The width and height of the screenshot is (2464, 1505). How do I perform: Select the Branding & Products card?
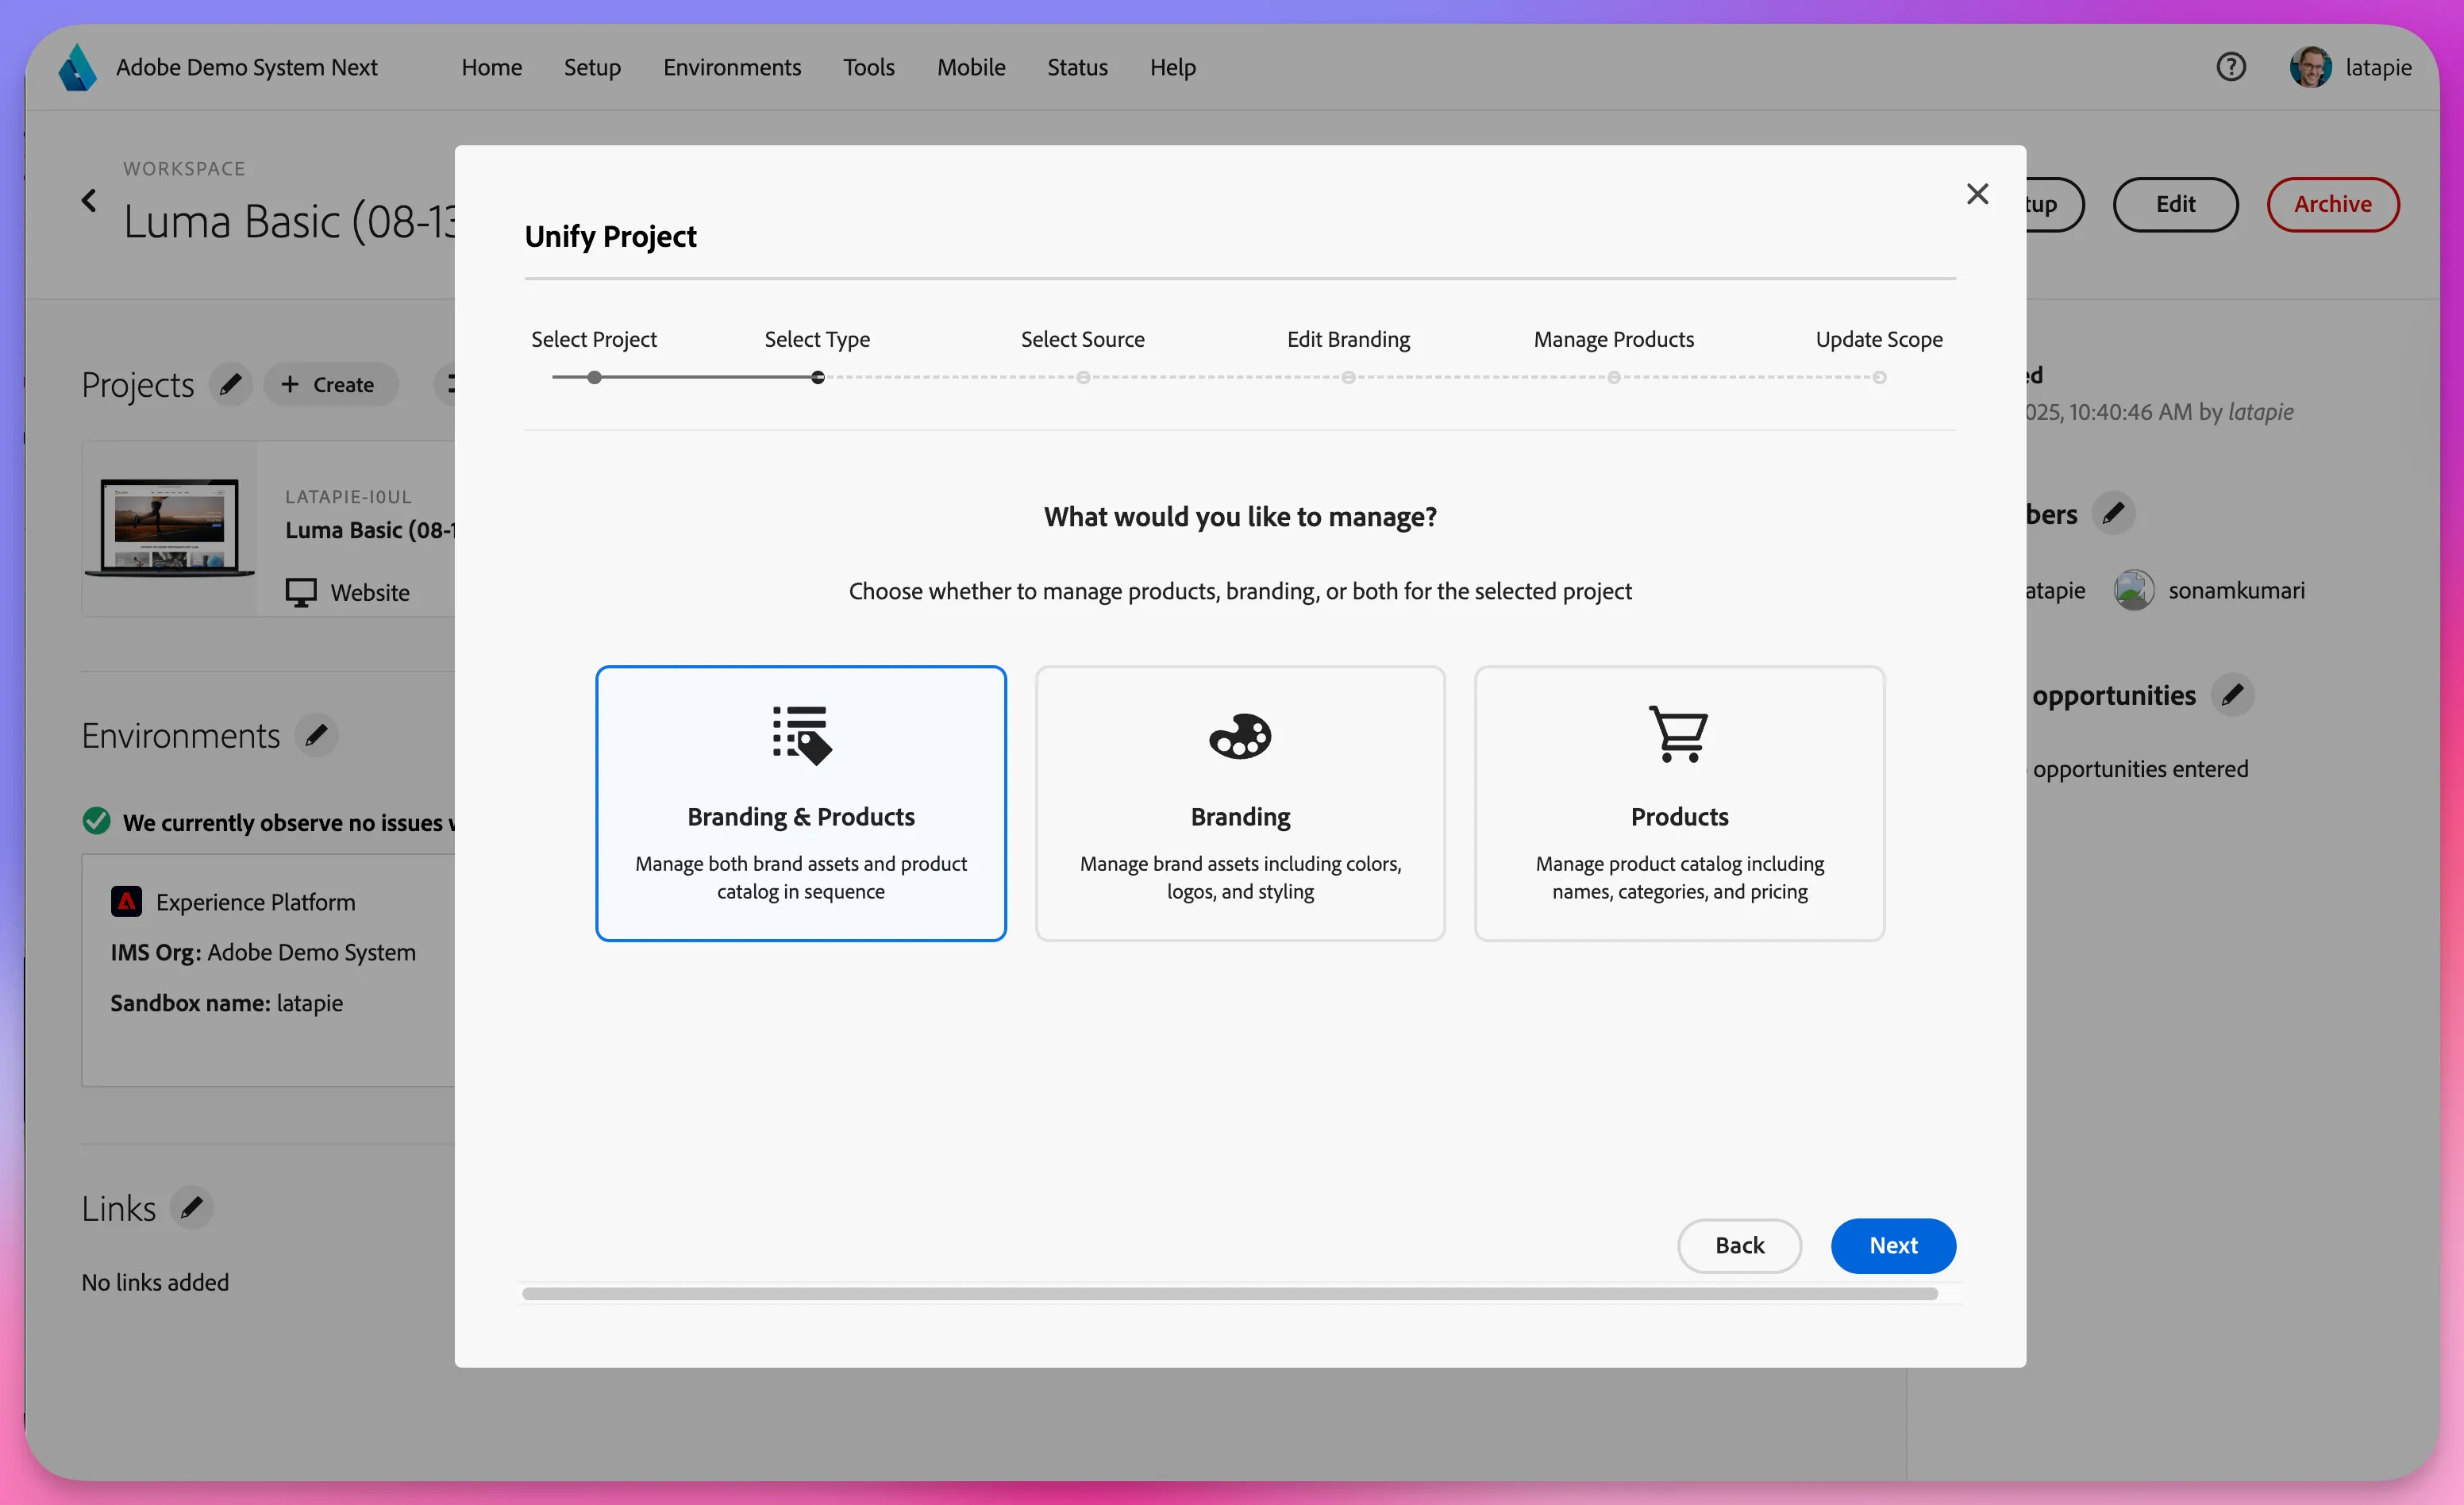point(801,804)
